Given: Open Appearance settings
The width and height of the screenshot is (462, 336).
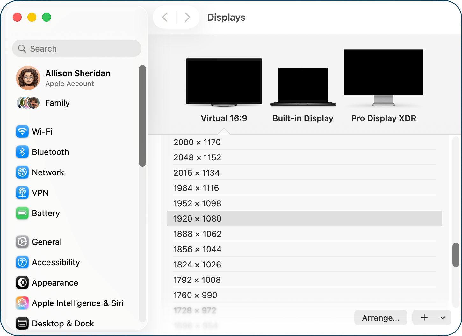Looking at the screenshot, I should pos(55,282).
